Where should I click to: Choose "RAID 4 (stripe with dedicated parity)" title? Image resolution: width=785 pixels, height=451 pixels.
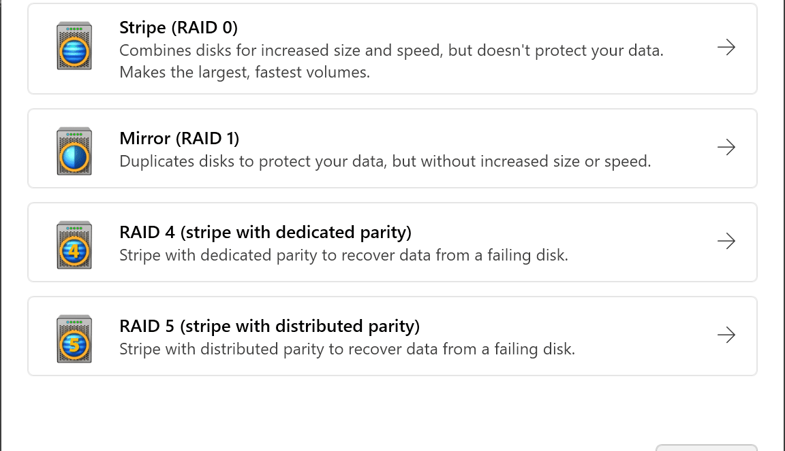265,233
